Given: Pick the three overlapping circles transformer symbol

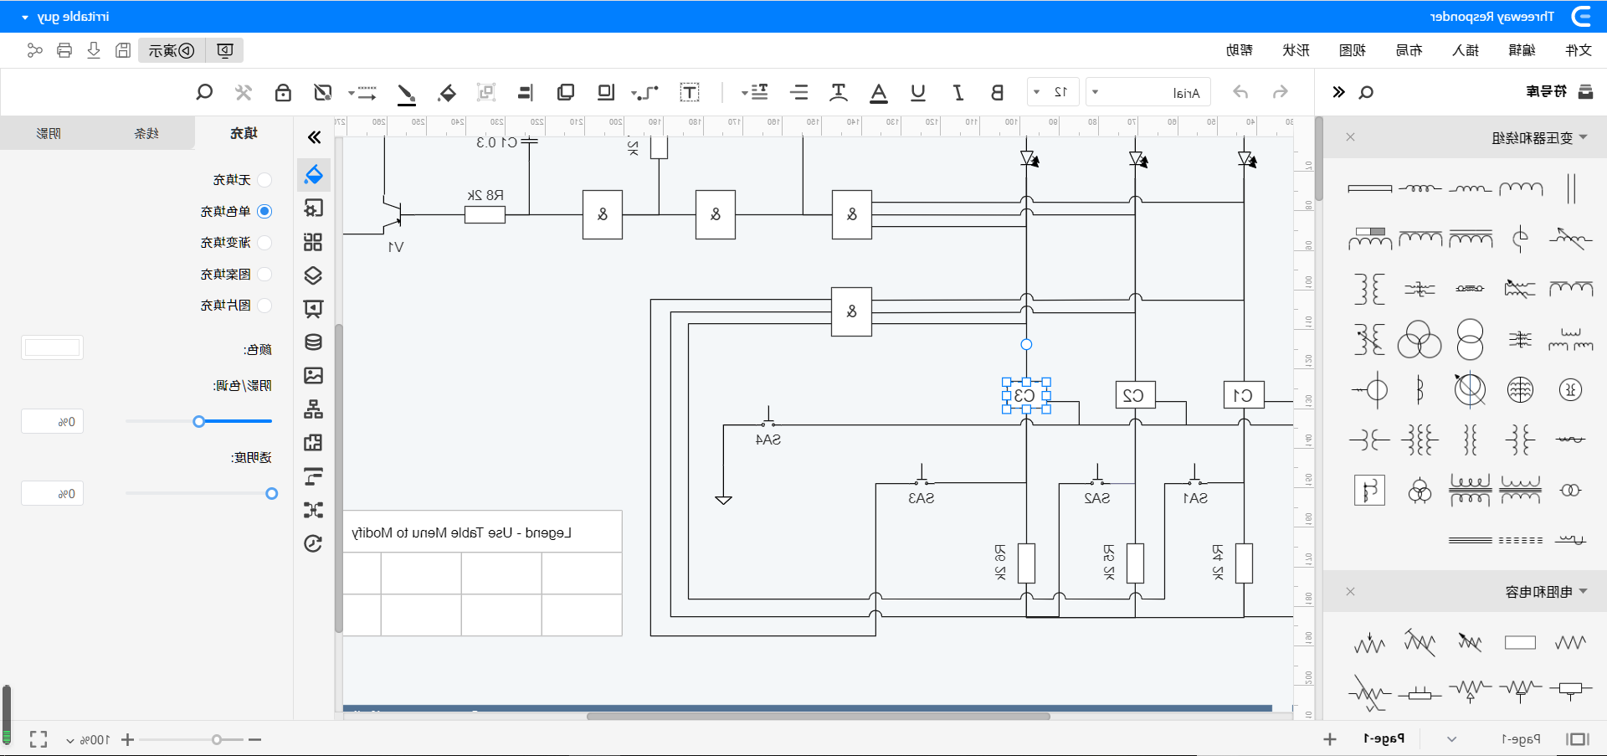Looking at the screenshot, I should point(1420,339).
